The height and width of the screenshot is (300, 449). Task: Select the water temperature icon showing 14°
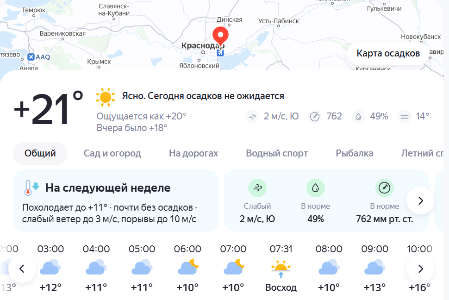click(404, 117)
